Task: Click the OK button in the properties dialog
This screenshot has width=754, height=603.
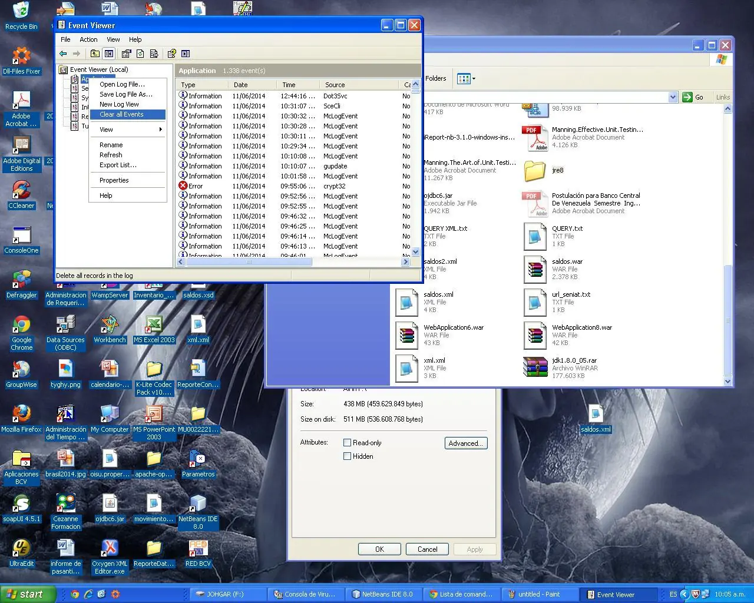Action: click(x=379, y=549)
